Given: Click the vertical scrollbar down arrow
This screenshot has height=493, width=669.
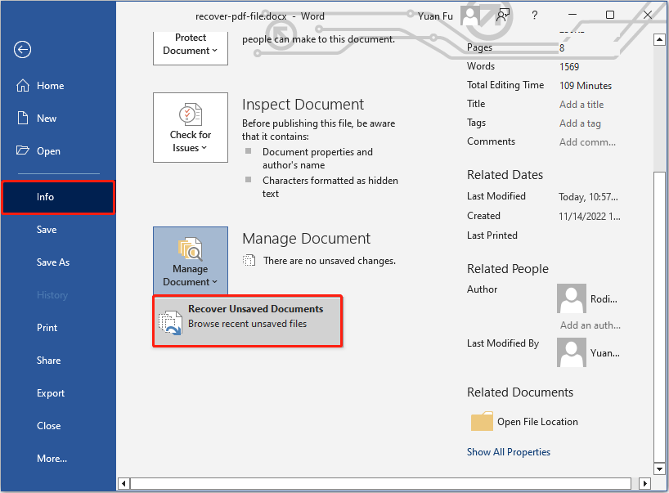Looking at the screenshot, I should point(660,468).
